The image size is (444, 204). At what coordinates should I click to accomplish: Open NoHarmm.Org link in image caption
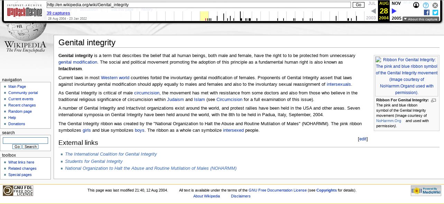(389, 121)
